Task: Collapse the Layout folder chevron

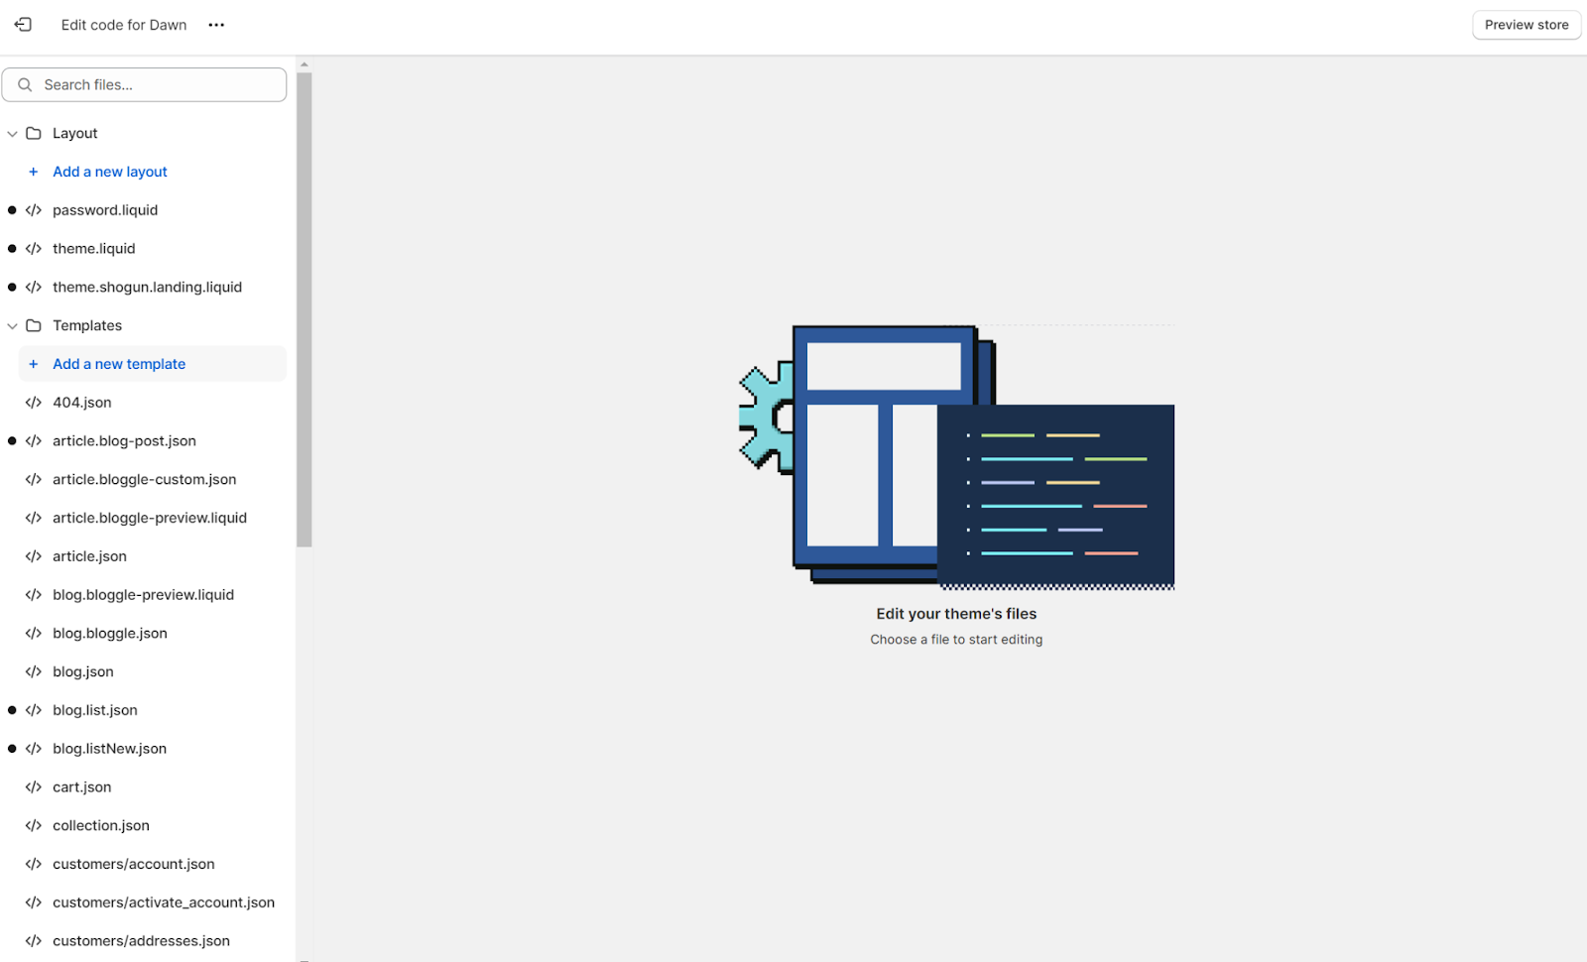Action: point(12,134)
